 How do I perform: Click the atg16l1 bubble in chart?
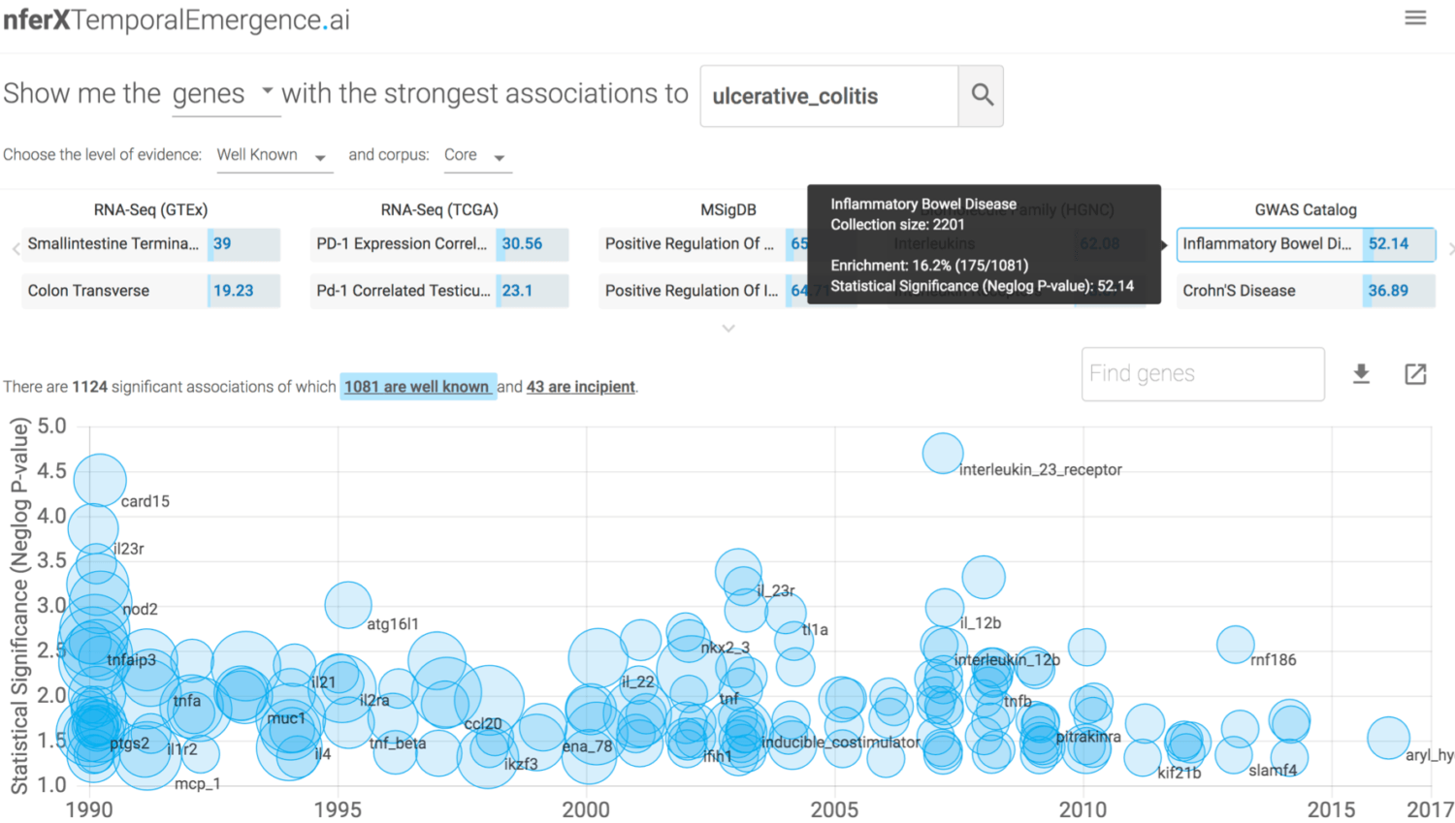coord(347,605)
